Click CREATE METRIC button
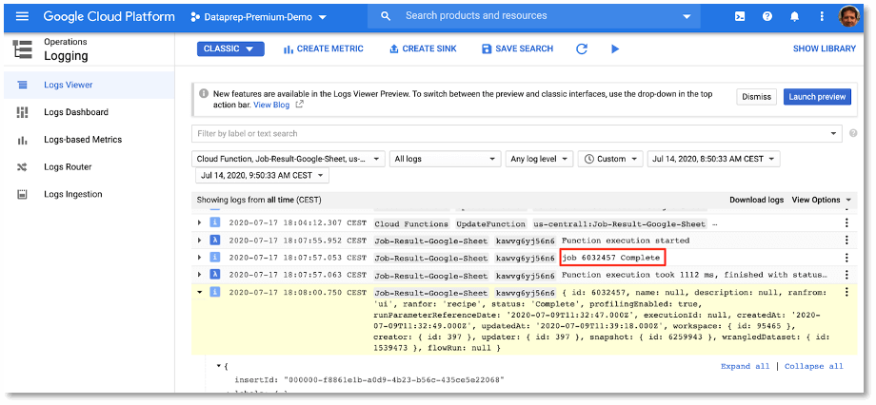This screenshot has width=876, height=405. click(x=324, y=49)
